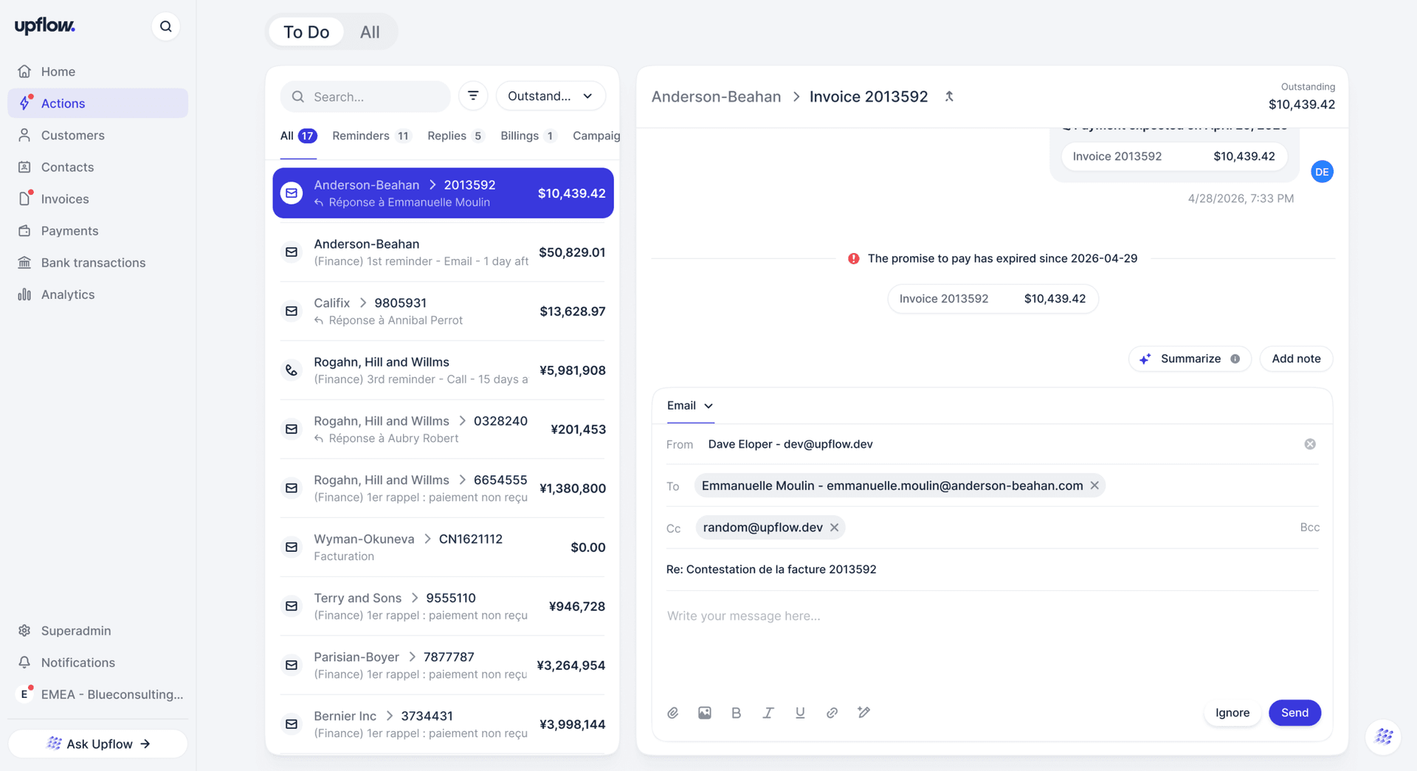Remove random@upflow.dev from Cc
The width and height of the screenshot is (1417, 771).
tap(834, 528)
